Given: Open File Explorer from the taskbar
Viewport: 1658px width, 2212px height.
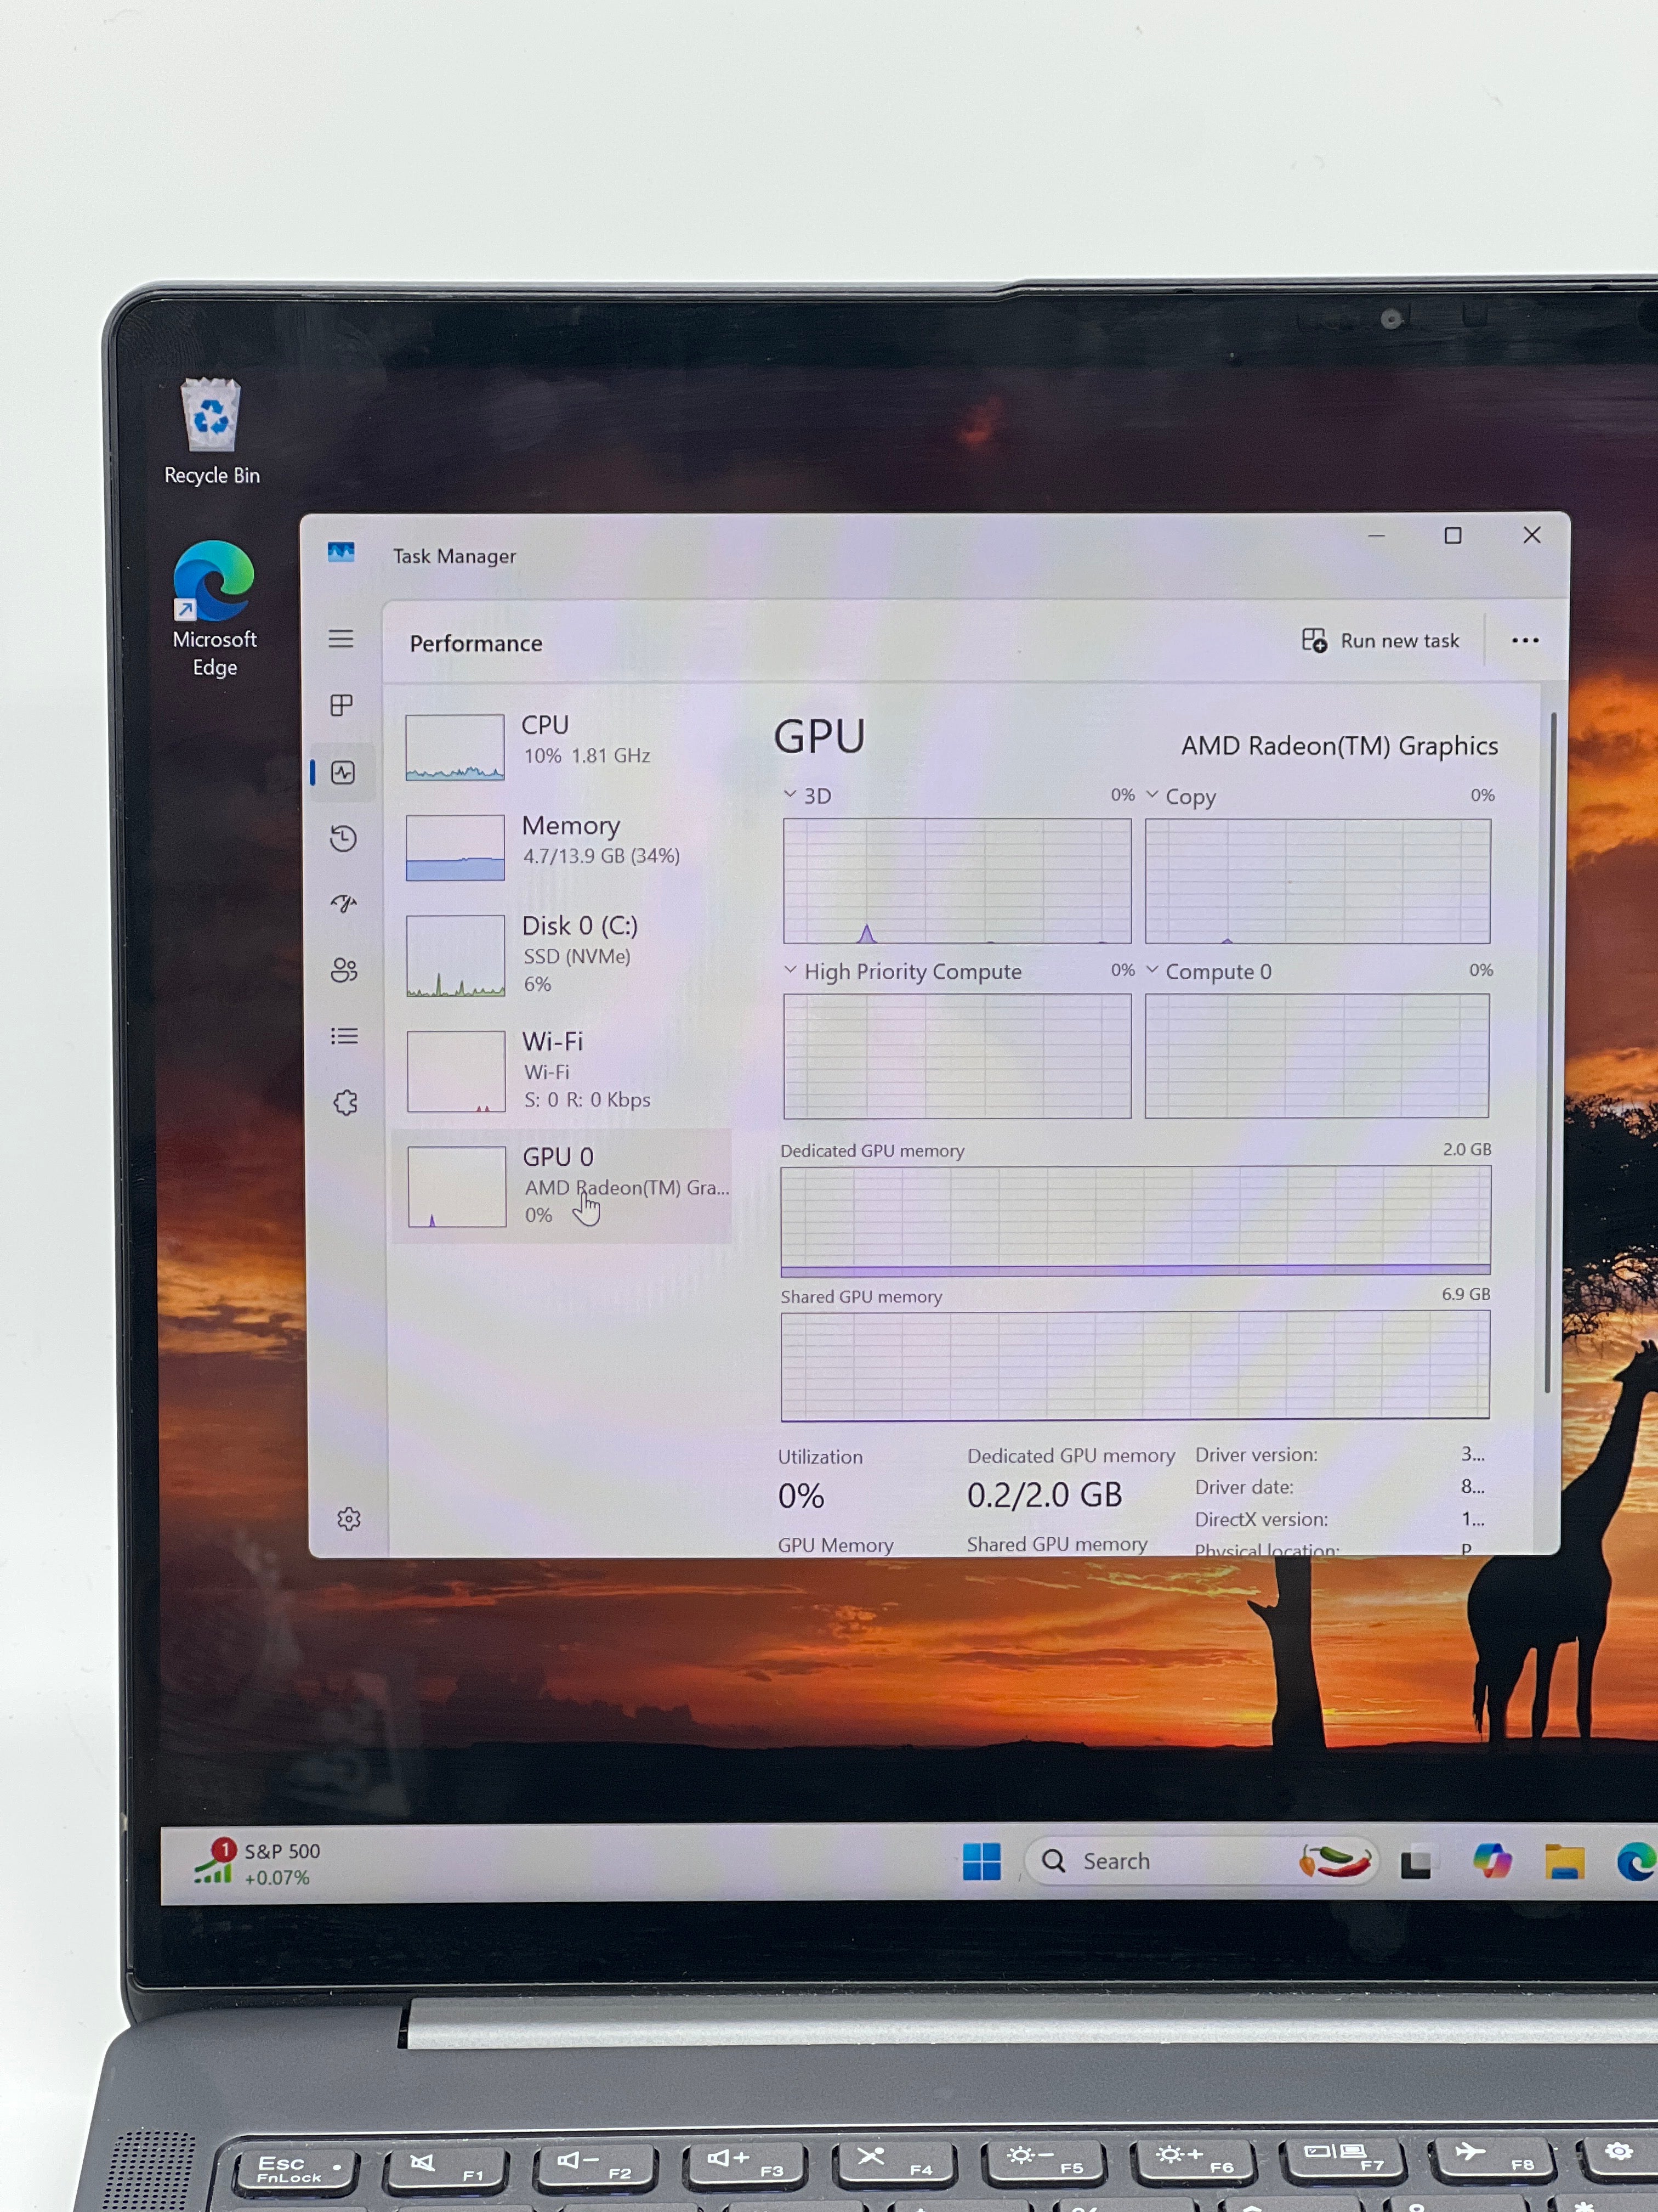Looking at the screenshot, I should click(1564, 1862).
